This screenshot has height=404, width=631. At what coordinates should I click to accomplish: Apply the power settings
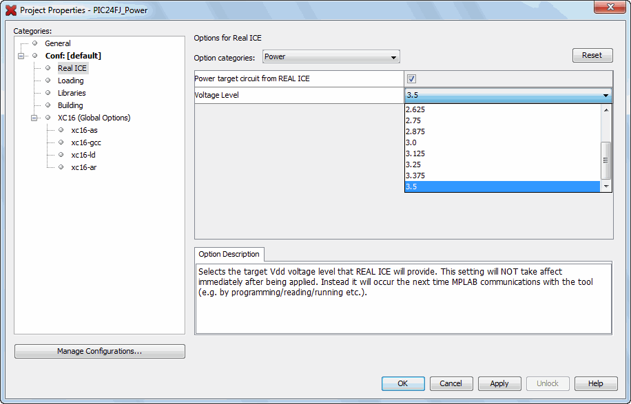click(499, 383)
